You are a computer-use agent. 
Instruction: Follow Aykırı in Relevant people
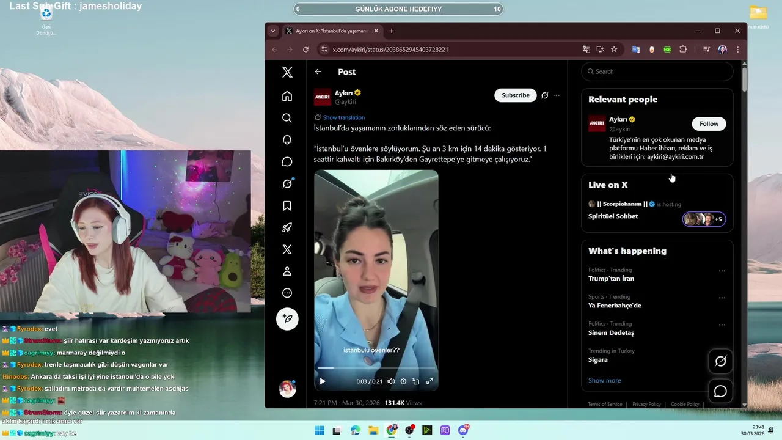(x=709, y=123)
